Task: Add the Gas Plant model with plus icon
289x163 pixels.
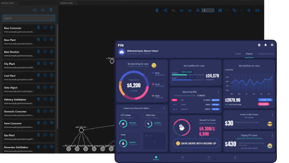Action: pyautogui.click(x=52, y=135)
